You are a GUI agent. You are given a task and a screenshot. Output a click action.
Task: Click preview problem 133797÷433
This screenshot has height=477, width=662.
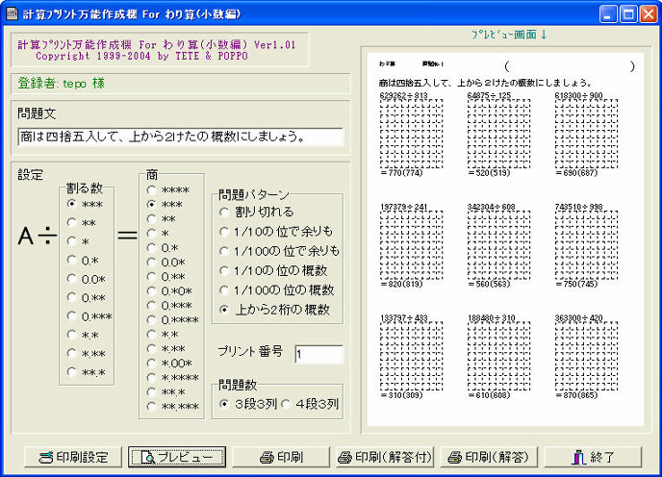404,318
